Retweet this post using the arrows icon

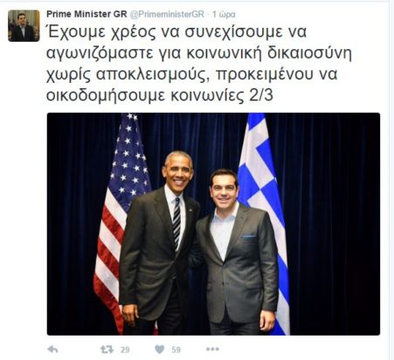pyautogui.click(x=107, y=350)
